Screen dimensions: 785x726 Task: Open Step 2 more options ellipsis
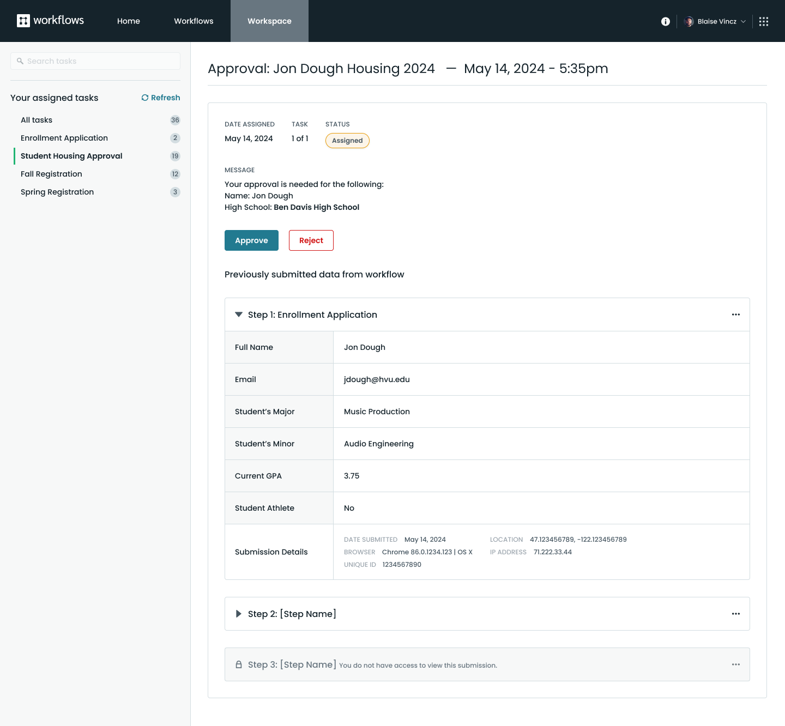tap(735, 614)
